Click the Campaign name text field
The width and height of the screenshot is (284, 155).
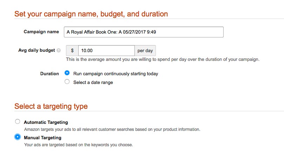pos(143,32)
